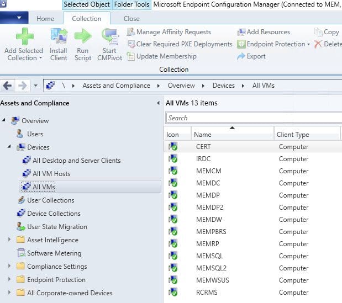Click Devices in the breadcrumb
Viewport: 342px width, 303px height.
click(224, 86)
